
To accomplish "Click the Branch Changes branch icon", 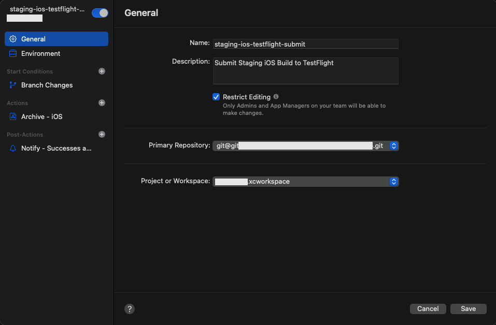I will (13, 85).
